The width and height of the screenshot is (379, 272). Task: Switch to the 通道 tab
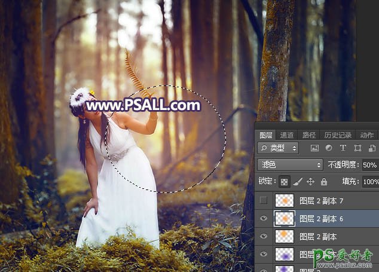[x=287, y=135]
